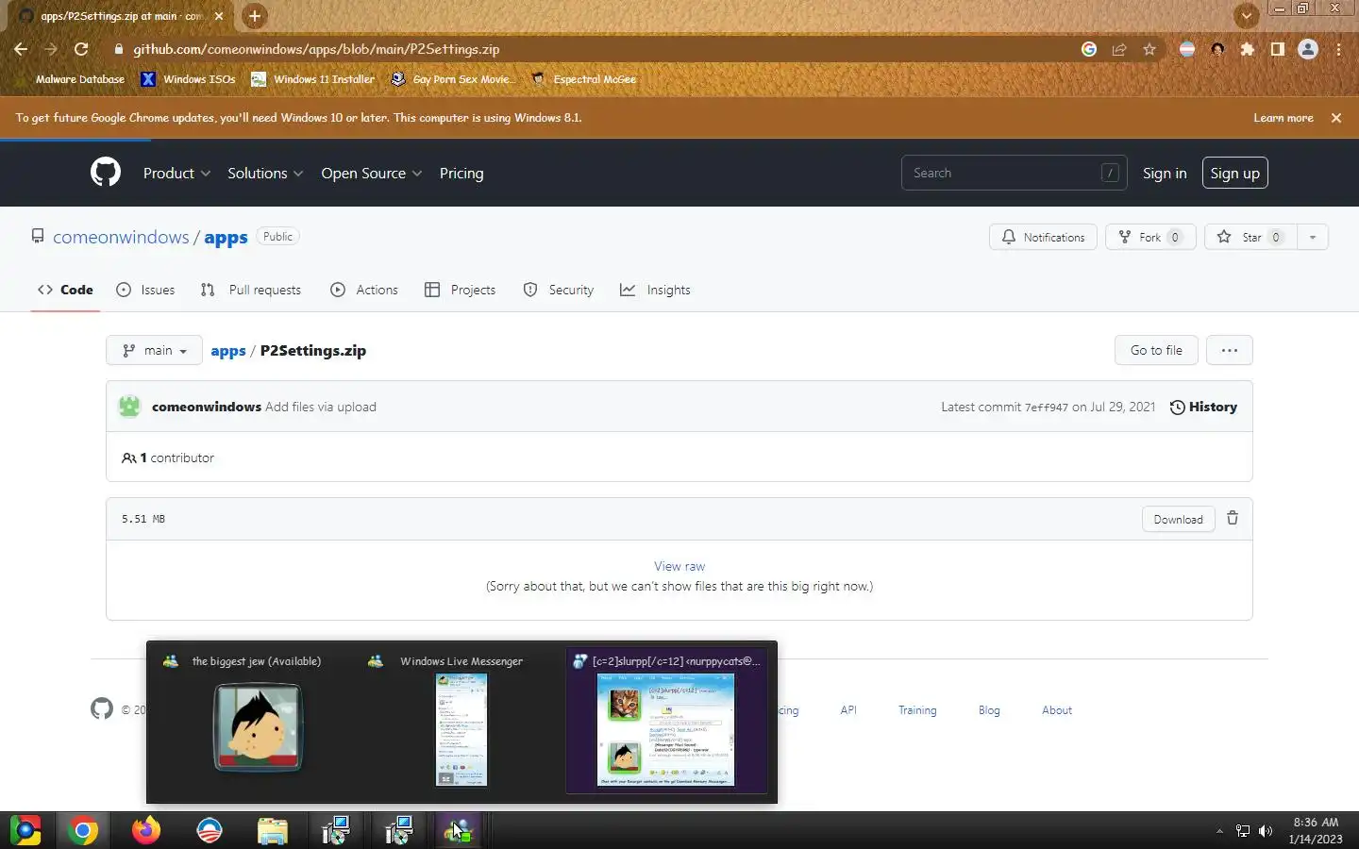Open the Malware Database bookmark
This screenshot has height=849, width=1359.
click(x=71, y=79)
